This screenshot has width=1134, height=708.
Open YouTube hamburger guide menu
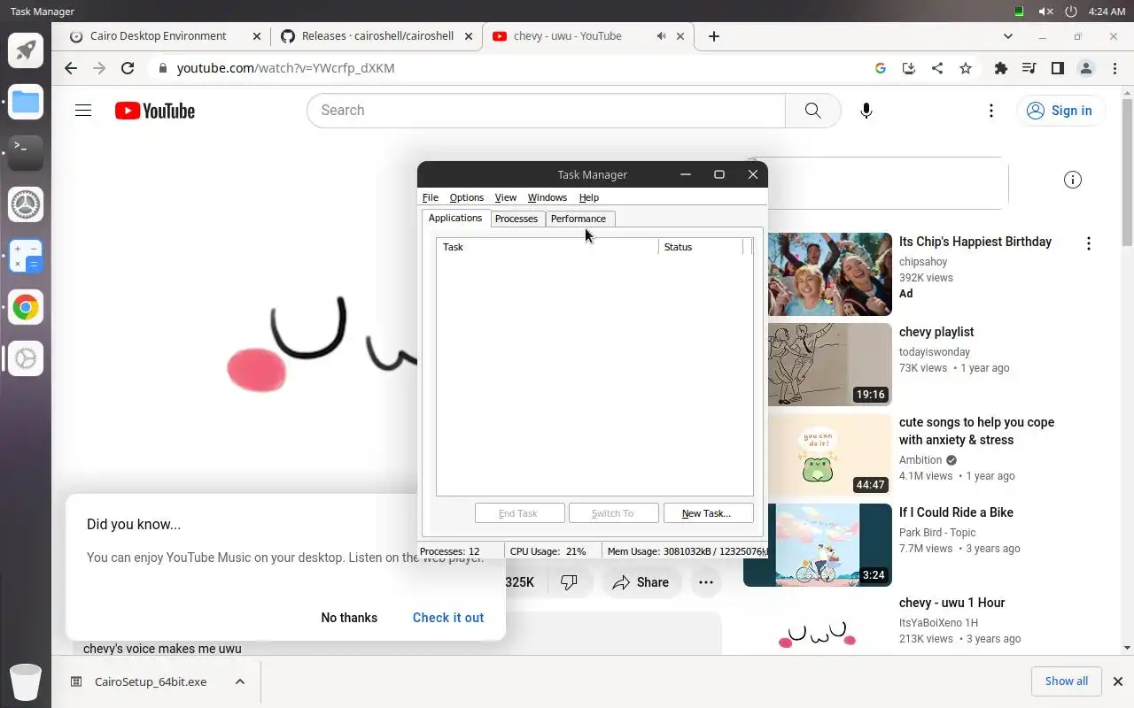coord(83,111)
